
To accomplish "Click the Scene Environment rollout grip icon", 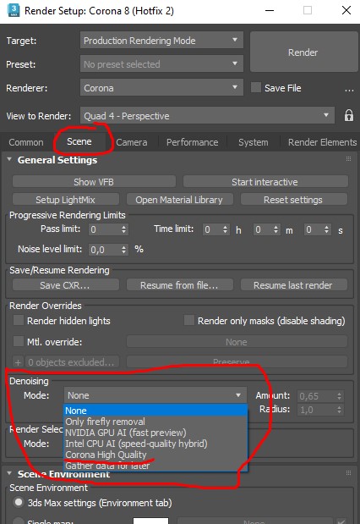I will (x=348, y=473).
